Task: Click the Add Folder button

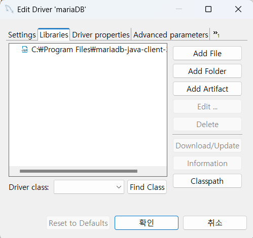Action: click(x=207, y=71)
